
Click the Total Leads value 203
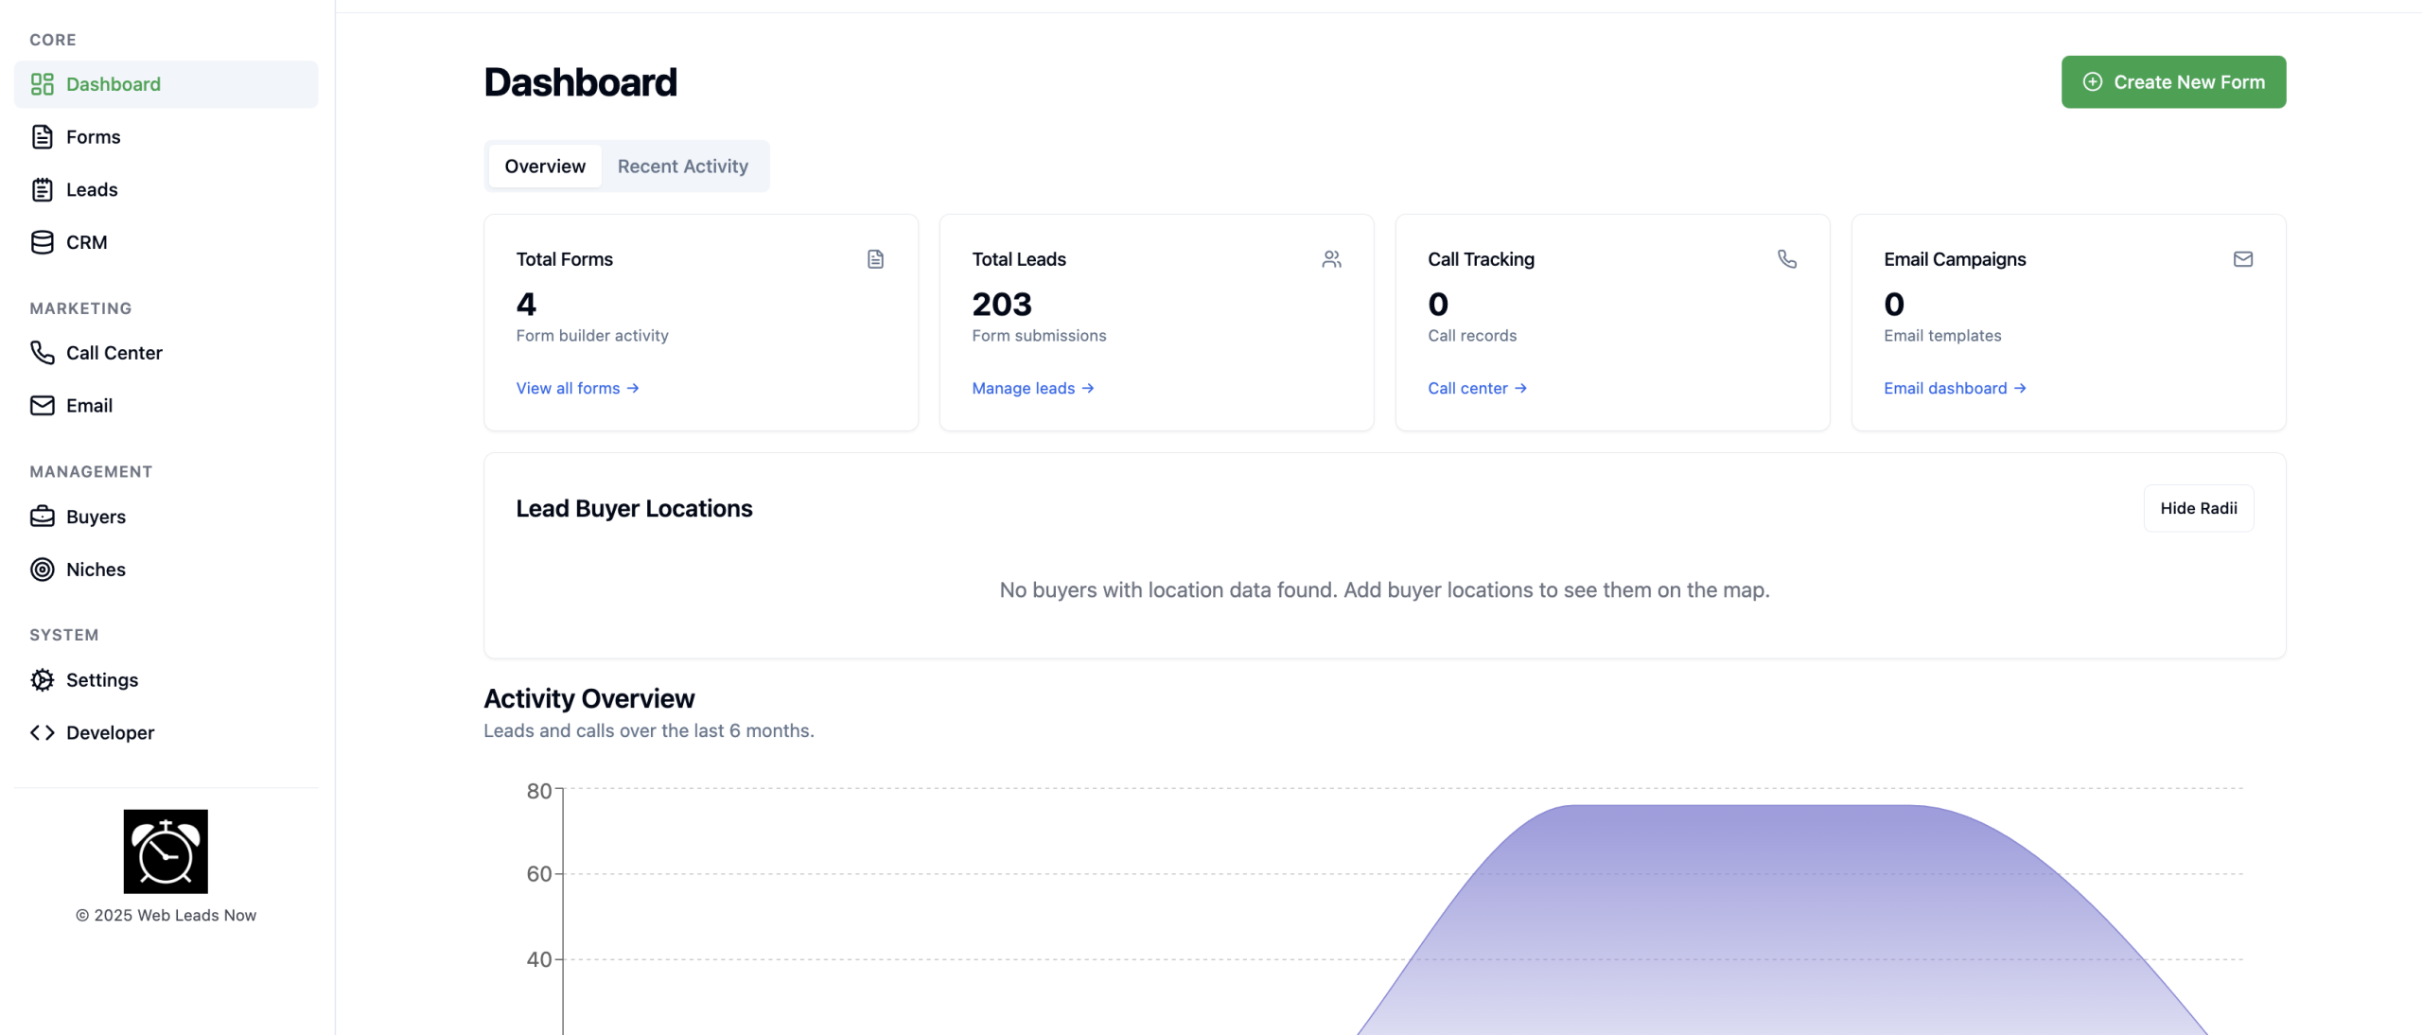click(1001, 305)
